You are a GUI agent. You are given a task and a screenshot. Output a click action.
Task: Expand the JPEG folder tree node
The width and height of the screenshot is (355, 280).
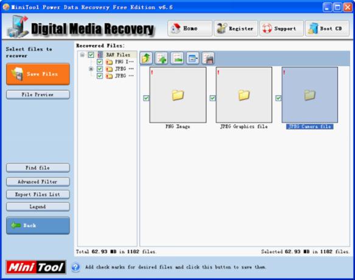(91, 69)
